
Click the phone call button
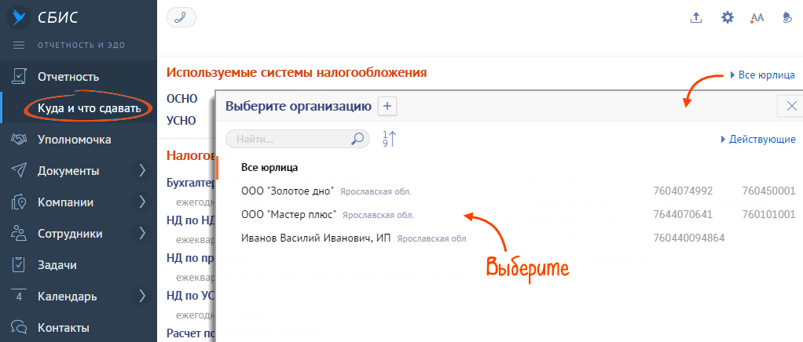tap(181, 17)
